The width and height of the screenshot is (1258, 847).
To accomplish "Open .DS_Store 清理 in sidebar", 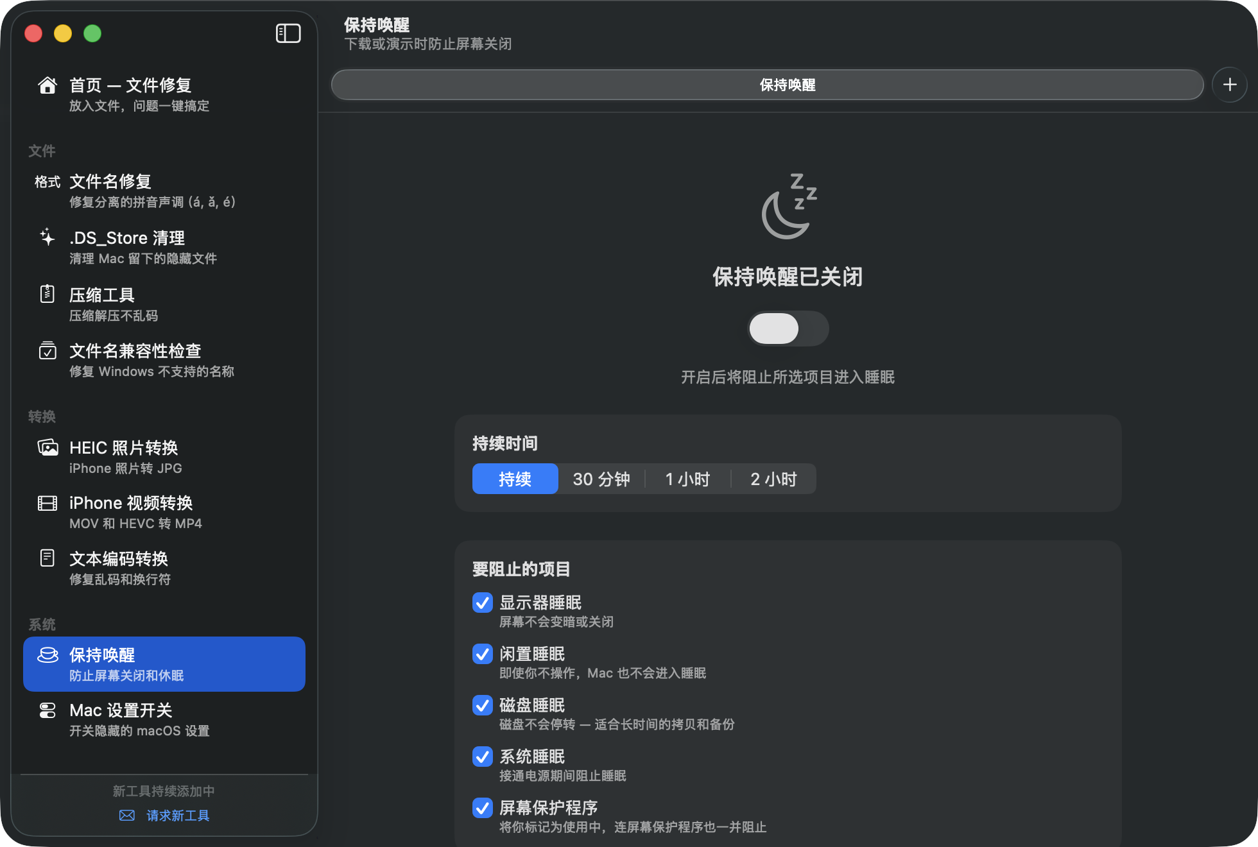I will [164, 247].
